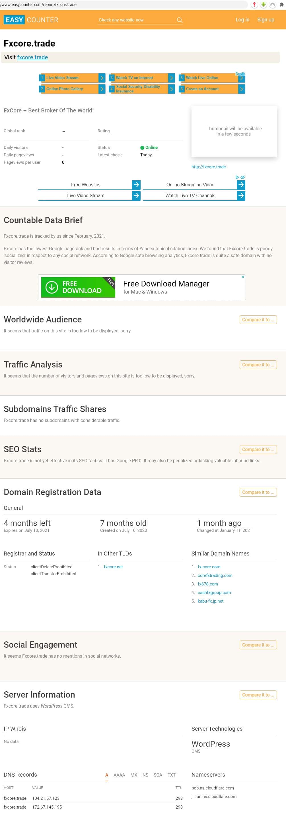Click Compare it to in SEO Stats
286x818 pixels.
tap(258, 449)
